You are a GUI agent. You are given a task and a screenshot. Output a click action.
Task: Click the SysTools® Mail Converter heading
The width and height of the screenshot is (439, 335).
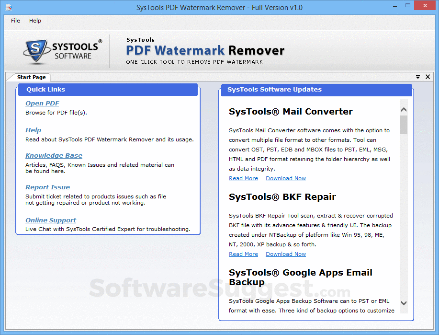[291, 111]
